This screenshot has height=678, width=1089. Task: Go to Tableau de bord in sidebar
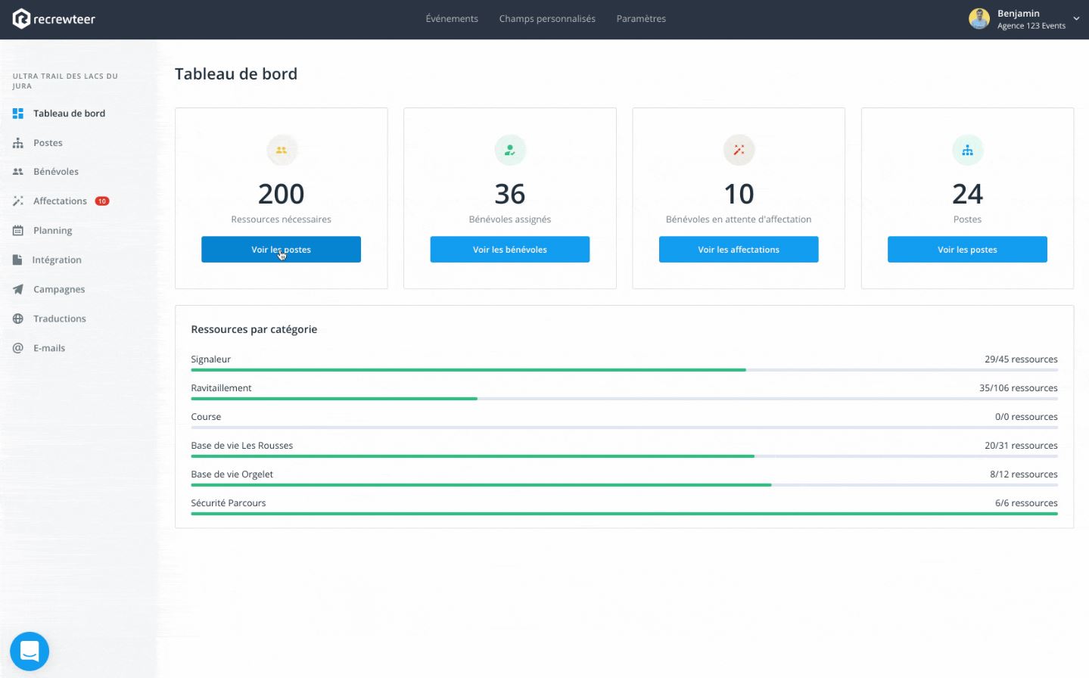[x=69, y=114]
